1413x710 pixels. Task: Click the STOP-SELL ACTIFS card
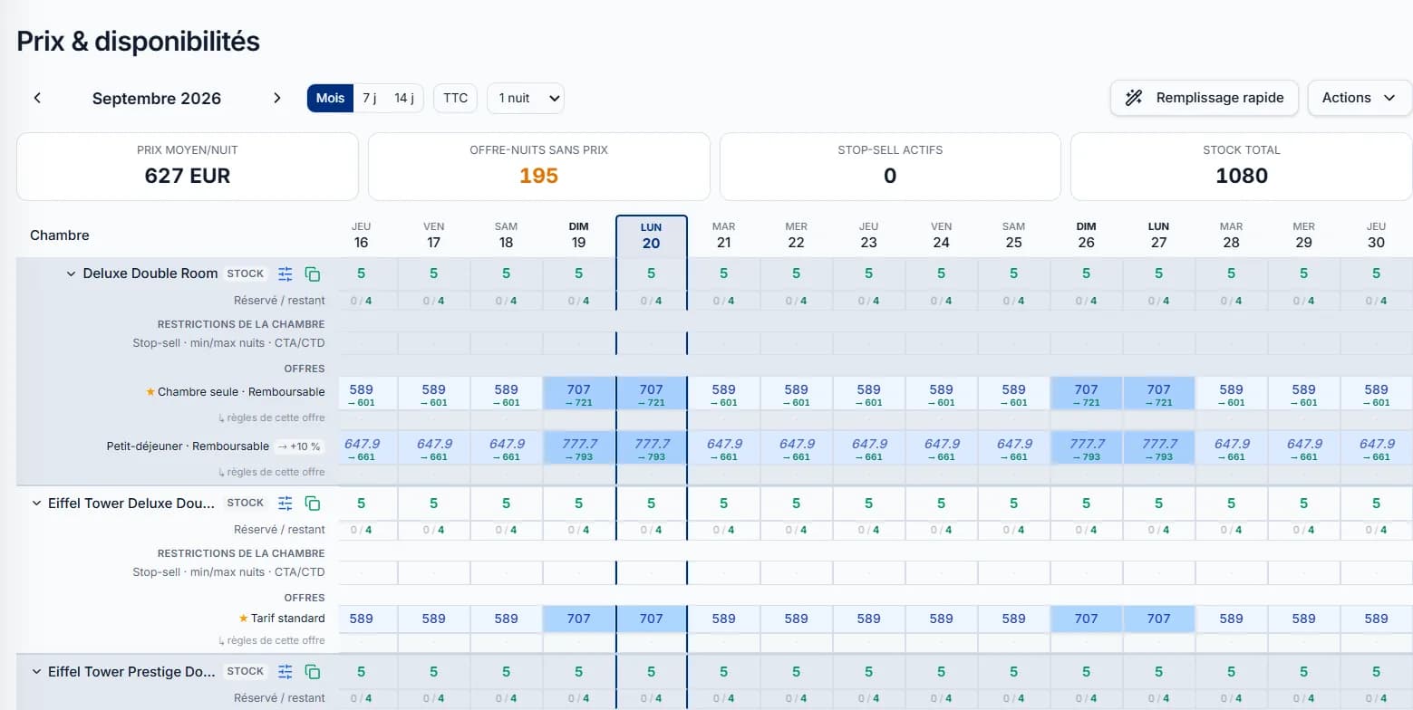(x=890, y=167)
